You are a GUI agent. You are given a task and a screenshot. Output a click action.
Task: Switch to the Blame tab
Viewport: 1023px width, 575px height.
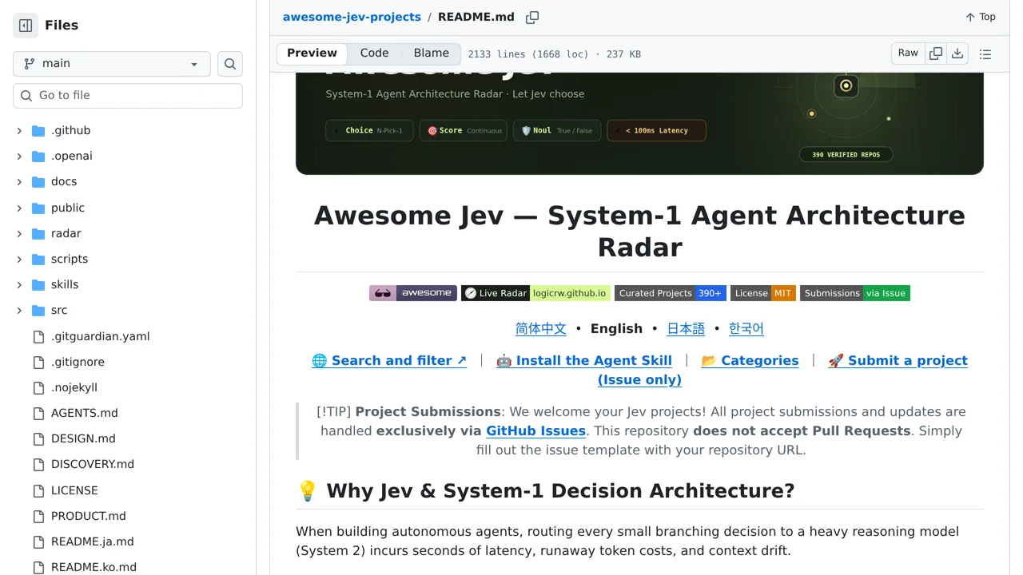(x=432, y=54)
